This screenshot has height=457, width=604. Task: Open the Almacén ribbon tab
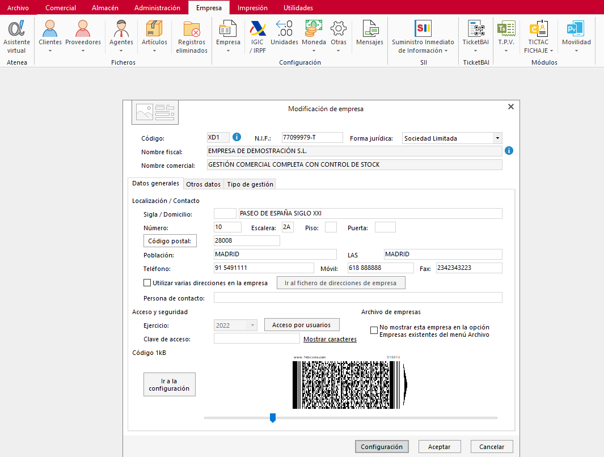[x=105, y=8]
